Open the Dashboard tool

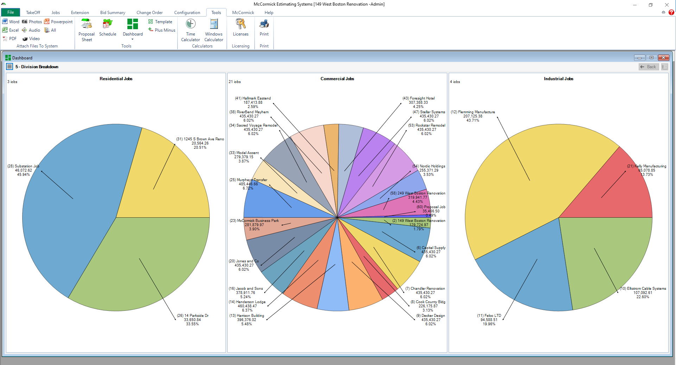click(x=133, y=28)
